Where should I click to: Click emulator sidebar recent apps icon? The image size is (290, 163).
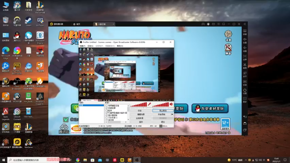[245, 130]
